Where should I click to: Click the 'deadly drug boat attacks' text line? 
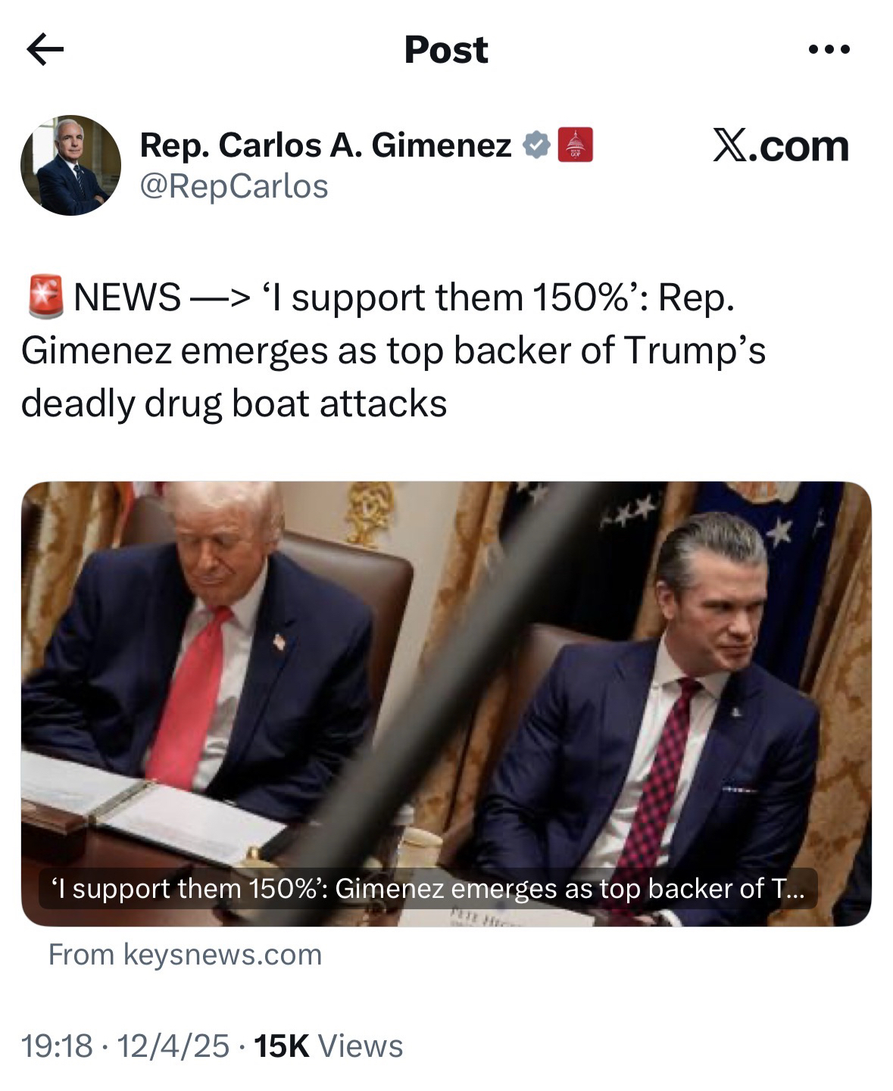[234, 403]
